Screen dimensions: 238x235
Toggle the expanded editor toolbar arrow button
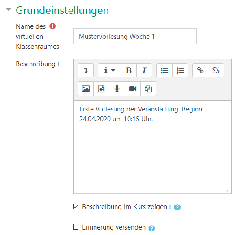[86, 70]
